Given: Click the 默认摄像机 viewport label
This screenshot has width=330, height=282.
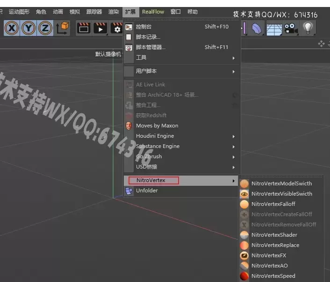Looking at the screenshot, I should coord(108,54).
